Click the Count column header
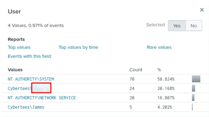The image size is (209, 117). (136, 70)
